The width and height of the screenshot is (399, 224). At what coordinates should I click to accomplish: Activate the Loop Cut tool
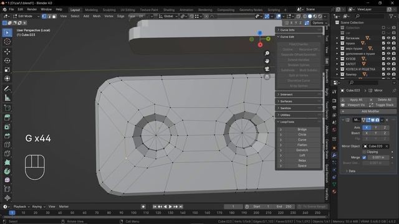7,145
